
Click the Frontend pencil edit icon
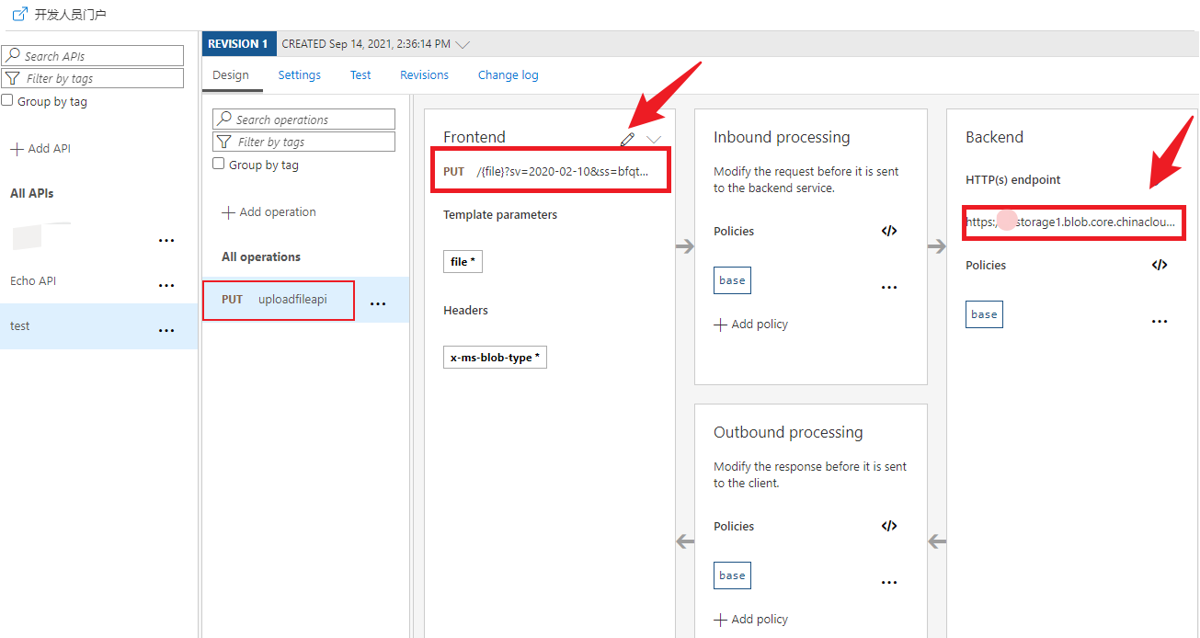[627, 139]
